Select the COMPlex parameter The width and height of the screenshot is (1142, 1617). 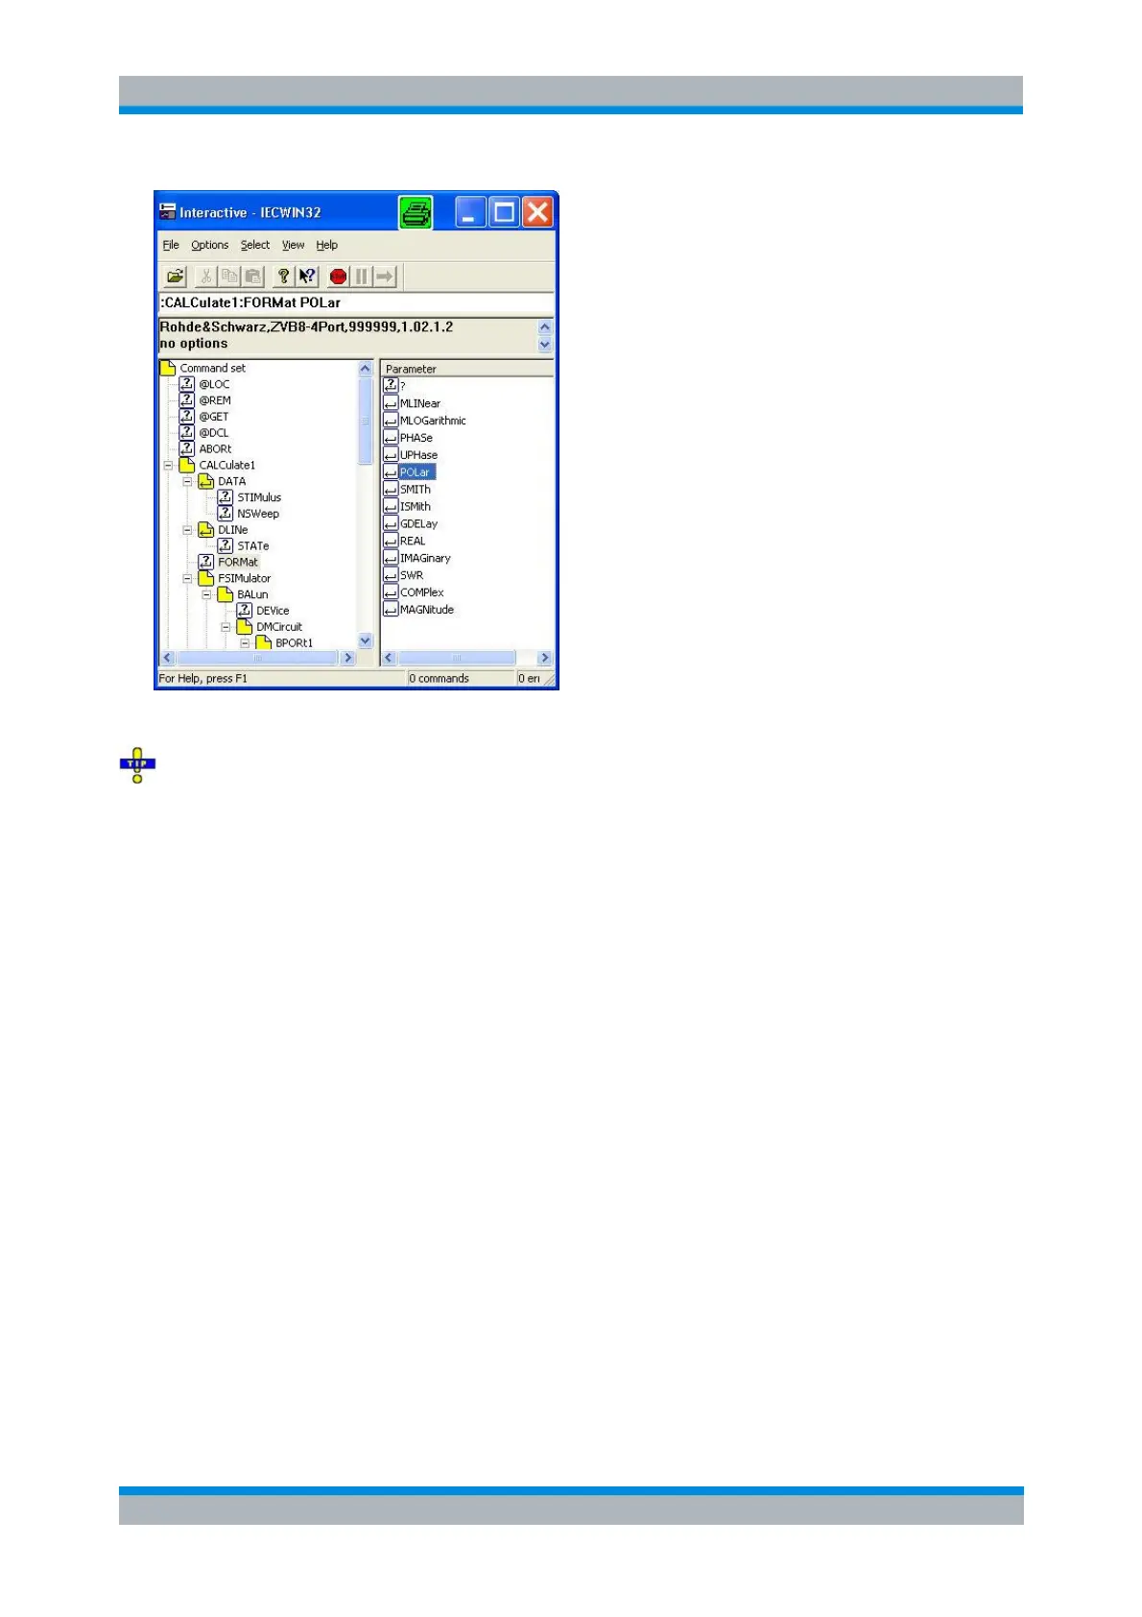click(x=422, y=592)
